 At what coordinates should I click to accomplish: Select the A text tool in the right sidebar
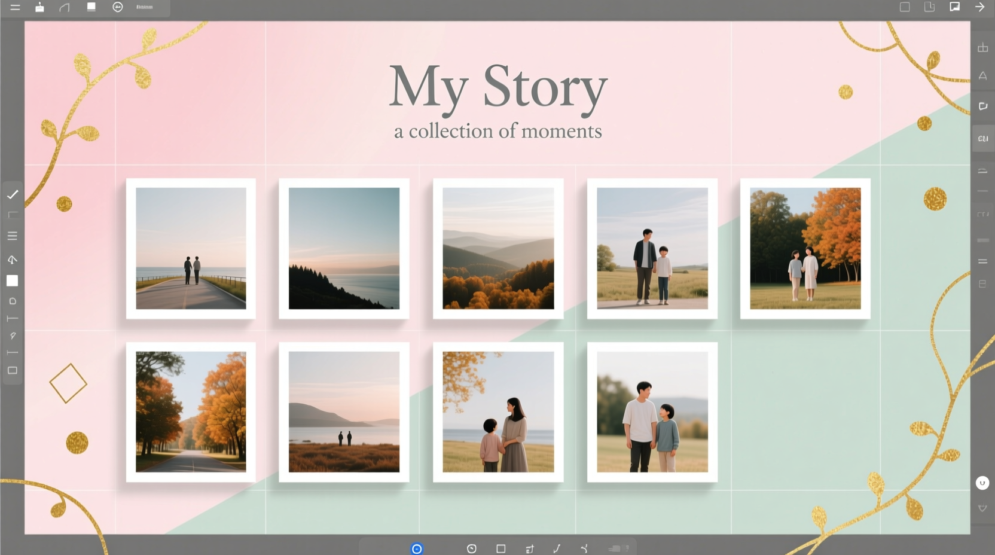click(982, 76)
